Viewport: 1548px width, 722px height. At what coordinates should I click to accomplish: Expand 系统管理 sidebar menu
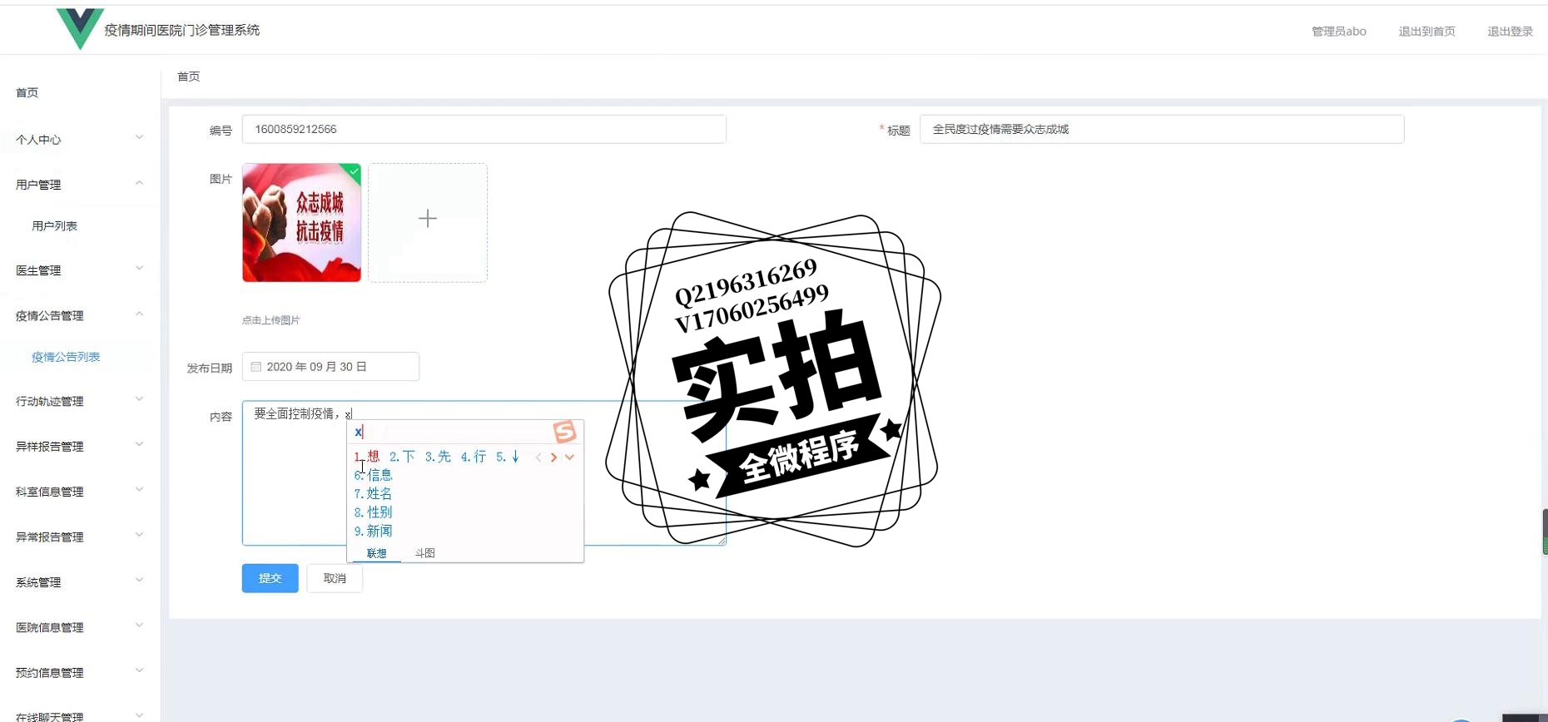(80, 581)
